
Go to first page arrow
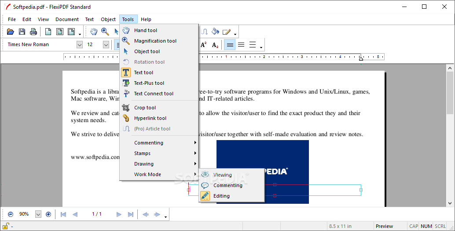point(63,214)
